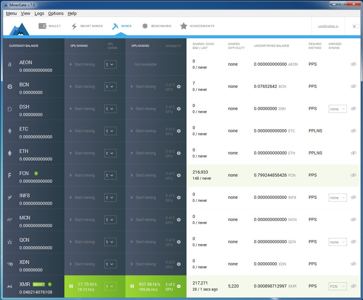Open the Options menu
Image resolution: width=363 pixels, height=300 pixels.
click(56, 13)
